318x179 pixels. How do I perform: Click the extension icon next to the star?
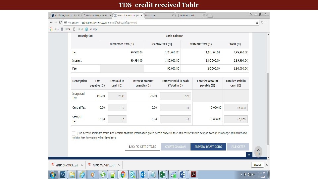262,23
